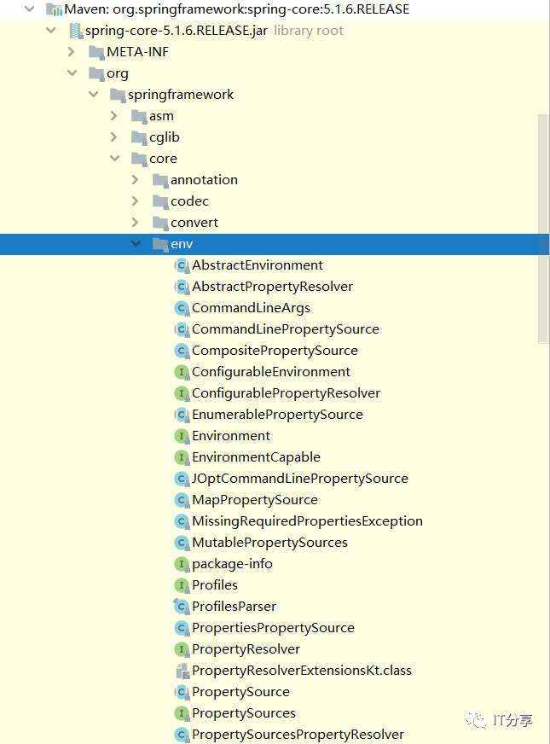
Task: Click the convert folder icon
Action: click(160, 223)
